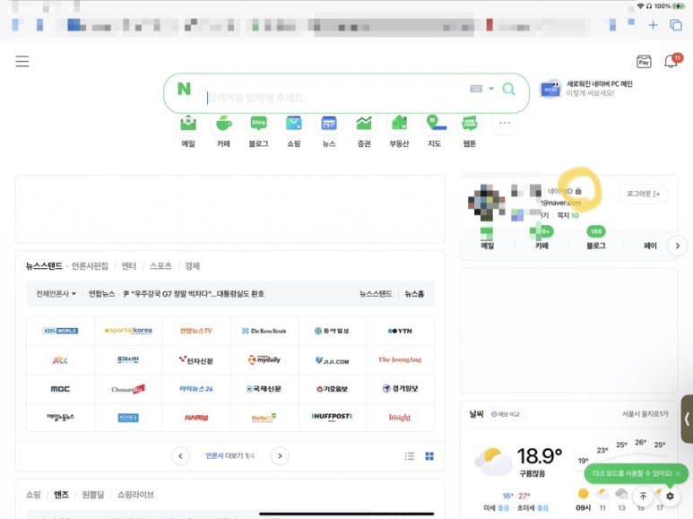Expand the 전체언론사 dropdown
693x519 pixels.
coord(56,293)
